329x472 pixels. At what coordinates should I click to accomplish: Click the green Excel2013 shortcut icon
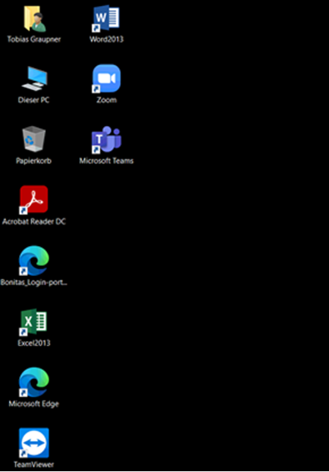pyautogui.click(x=33, y=322)
